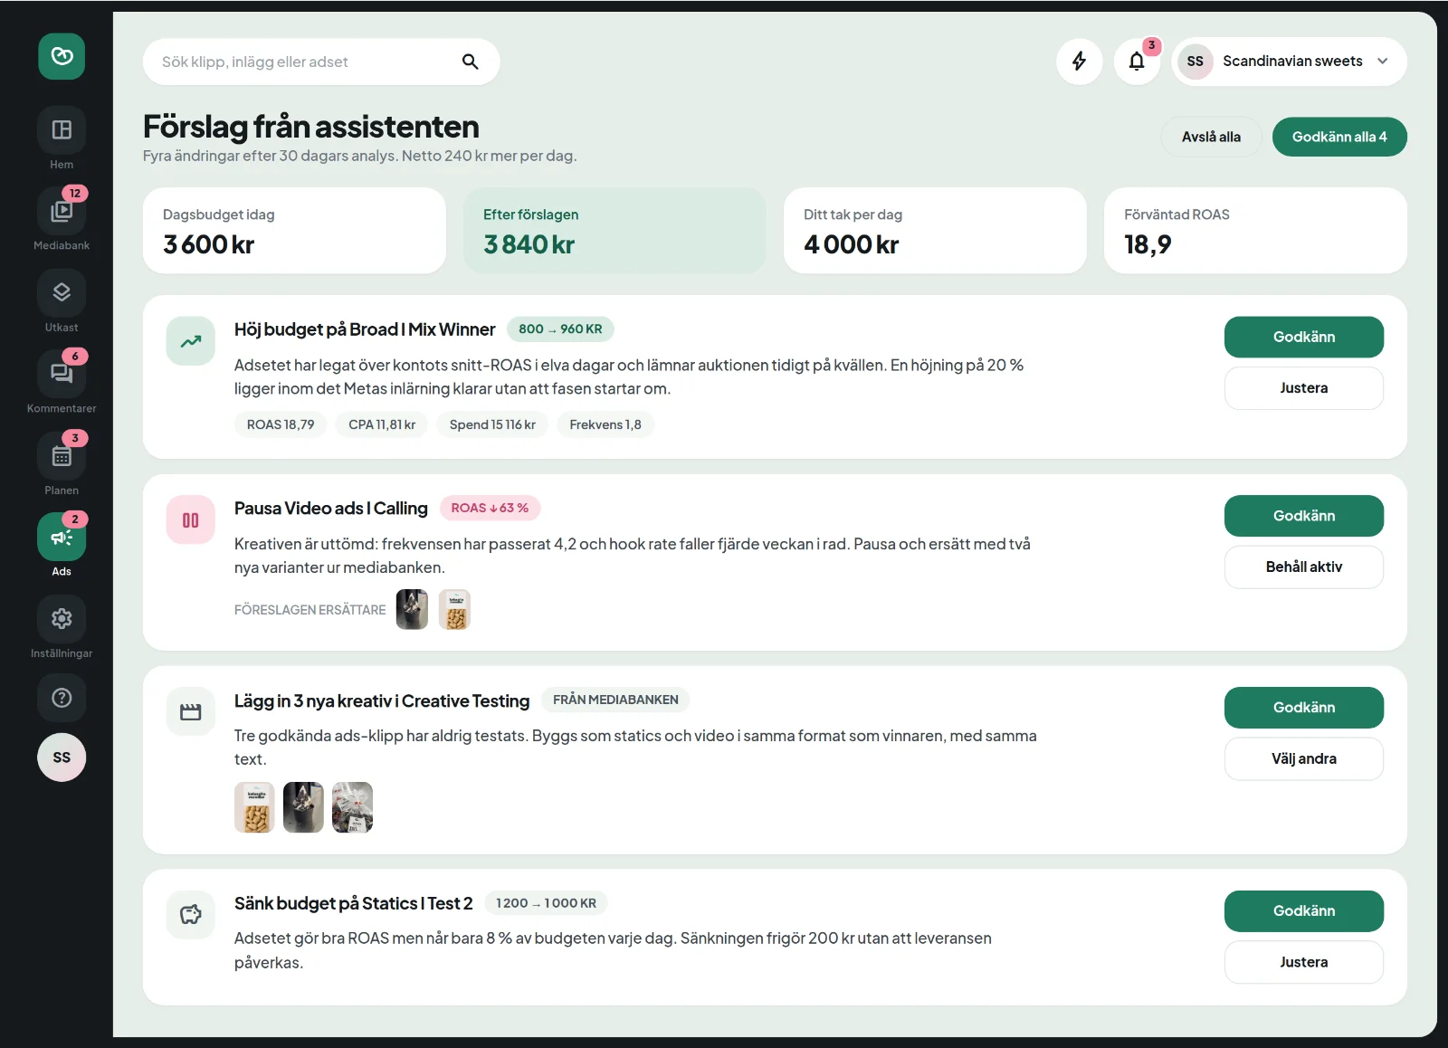Approve the Höj budget på Broad suggestion
Screen dimensions: 1448x1048
click(1304, 337)
